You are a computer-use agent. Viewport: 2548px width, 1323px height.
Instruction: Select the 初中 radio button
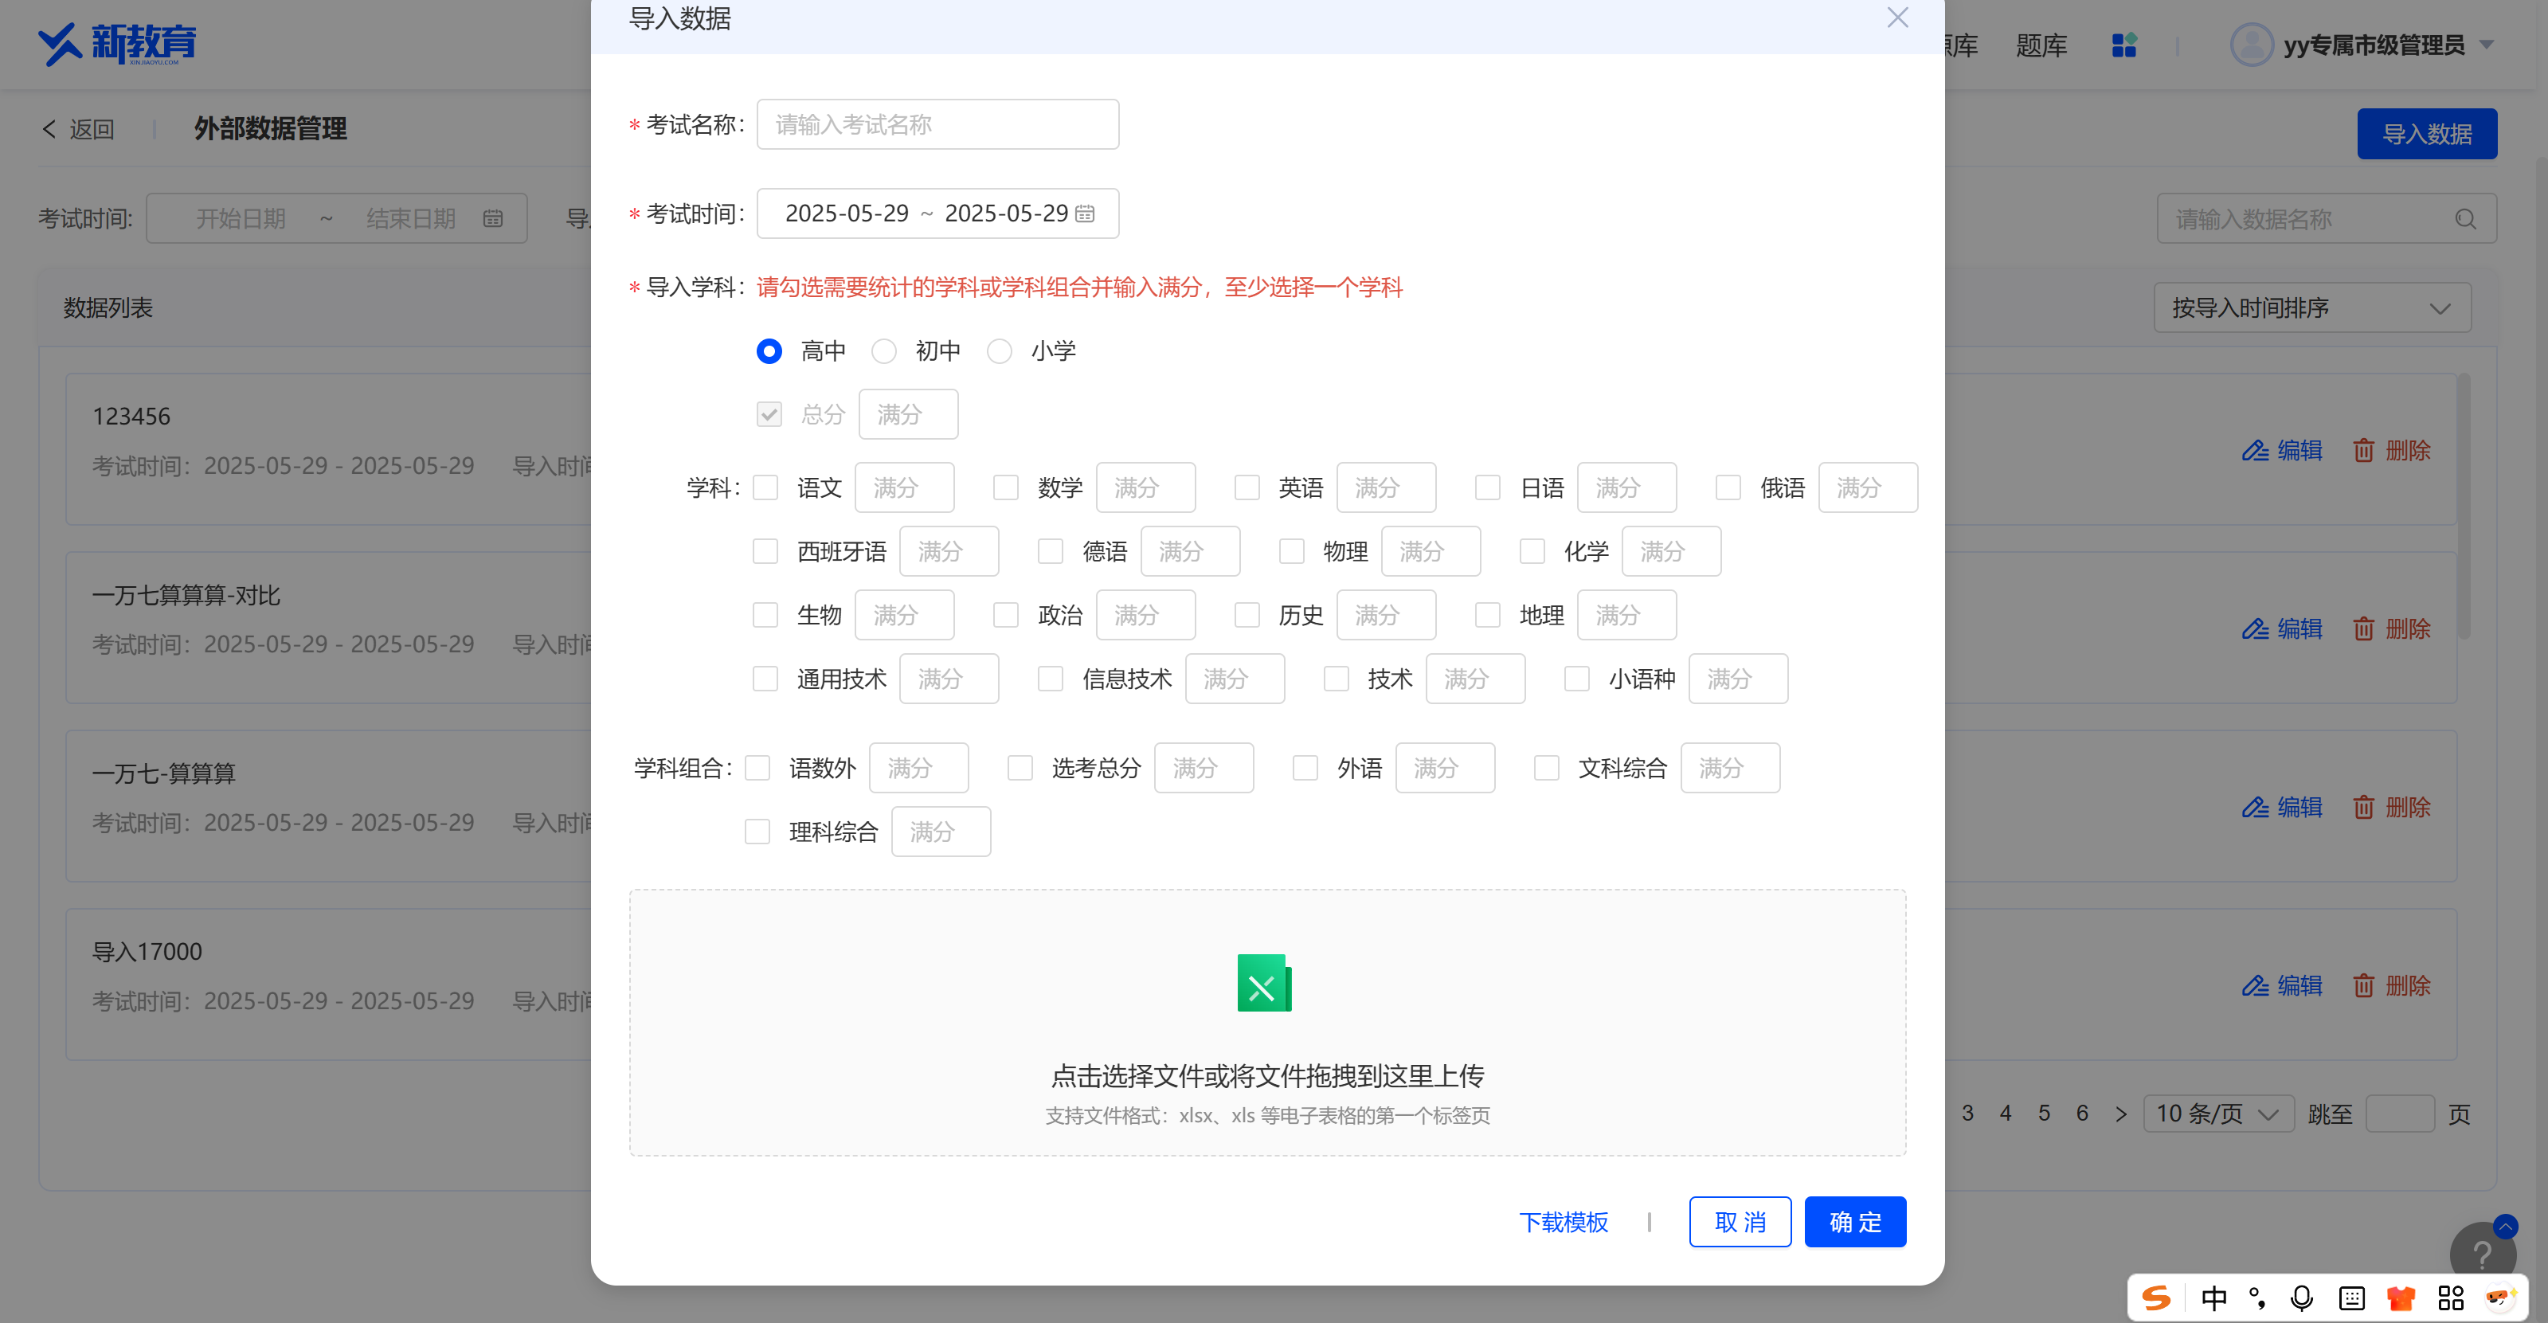883,351
